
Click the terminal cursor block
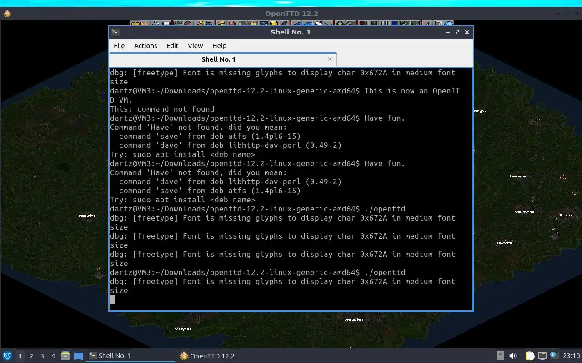112,299
